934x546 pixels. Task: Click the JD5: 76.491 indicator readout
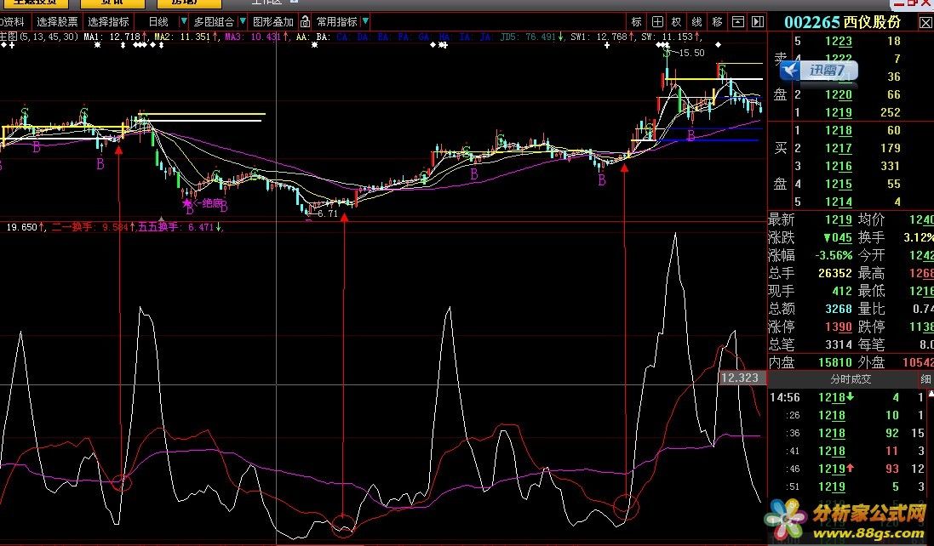(x=532, y=37)
